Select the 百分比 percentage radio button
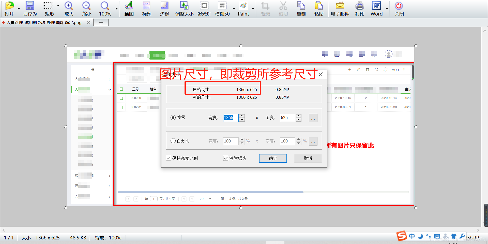488x244 pixels. tap(173, 141)
